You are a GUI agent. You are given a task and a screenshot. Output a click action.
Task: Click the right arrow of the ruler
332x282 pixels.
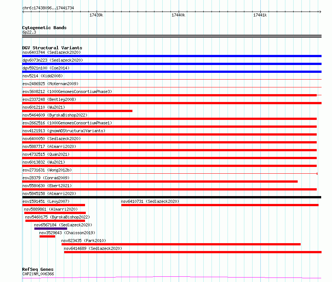tap(320, 12)
